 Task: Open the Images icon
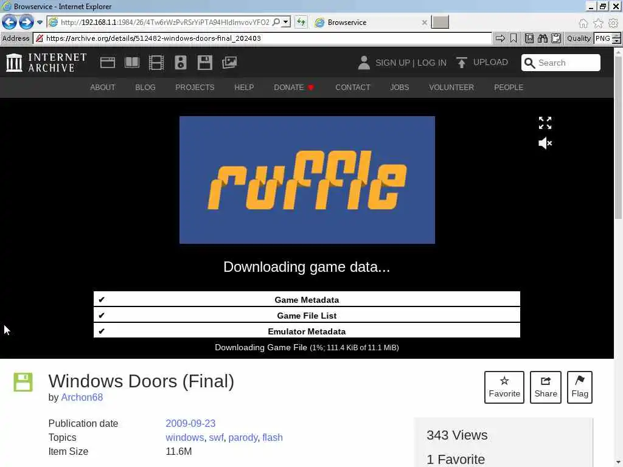(x=229, y=63)
